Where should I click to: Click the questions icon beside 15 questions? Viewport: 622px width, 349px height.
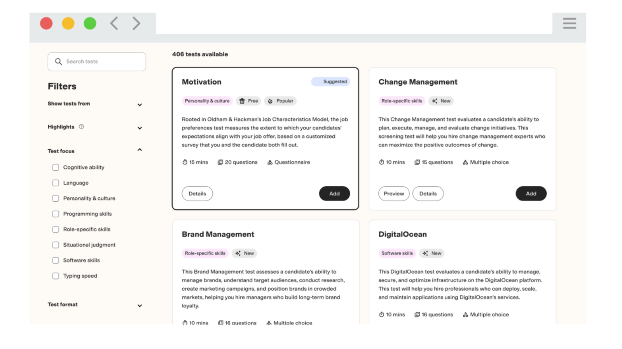pos(417,162)
